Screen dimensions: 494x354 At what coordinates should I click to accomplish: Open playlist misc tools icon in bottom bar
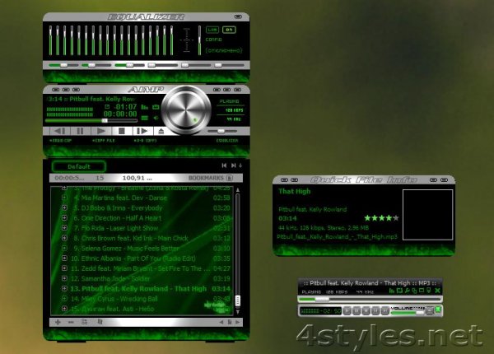pyautogui.click(x=100, y=322)
